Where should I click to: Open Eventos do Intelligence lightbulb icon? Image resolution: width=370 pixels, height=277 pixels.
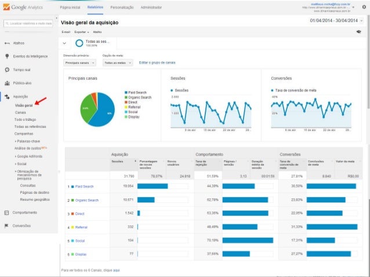click(x=7, y=56)
